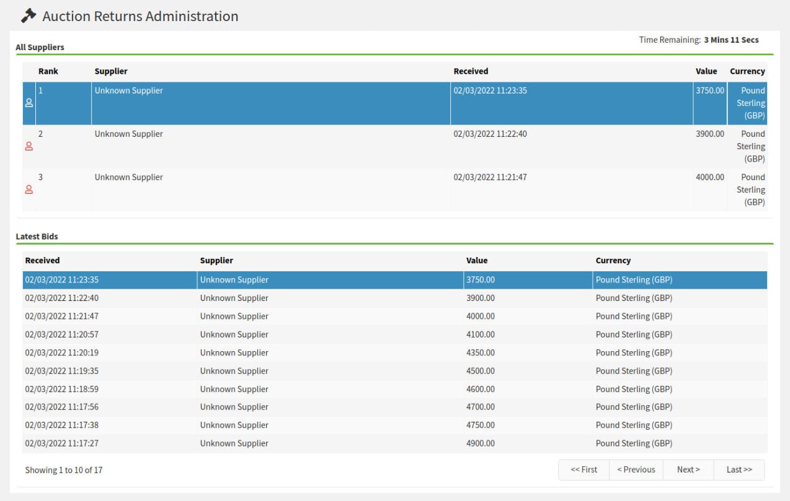Click the All Suppliers section heading
This screenshot has width=790, height=501.
[x=37, y=47]
